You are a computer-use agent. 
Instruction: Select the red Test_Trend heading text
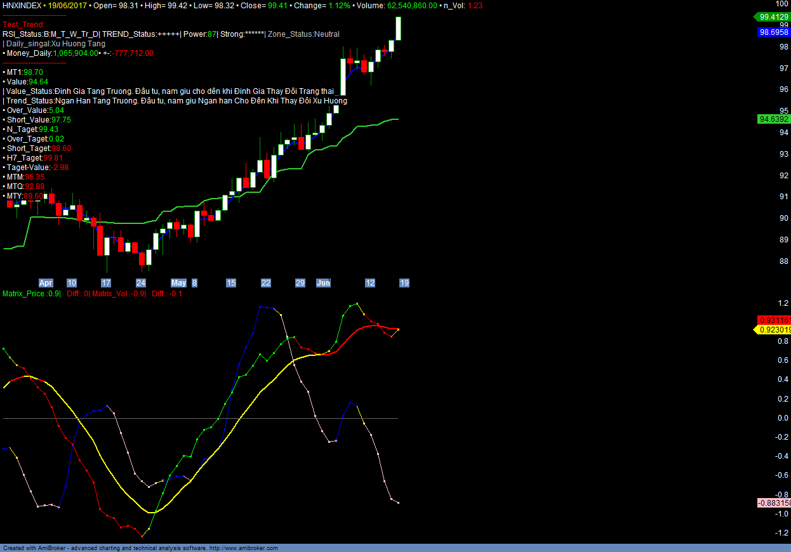click(23, 25)
